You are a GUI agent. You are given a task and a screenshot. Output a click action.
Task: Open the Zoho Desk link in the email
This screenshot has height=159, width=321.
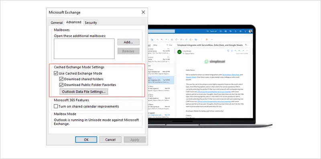pos(236,75)
